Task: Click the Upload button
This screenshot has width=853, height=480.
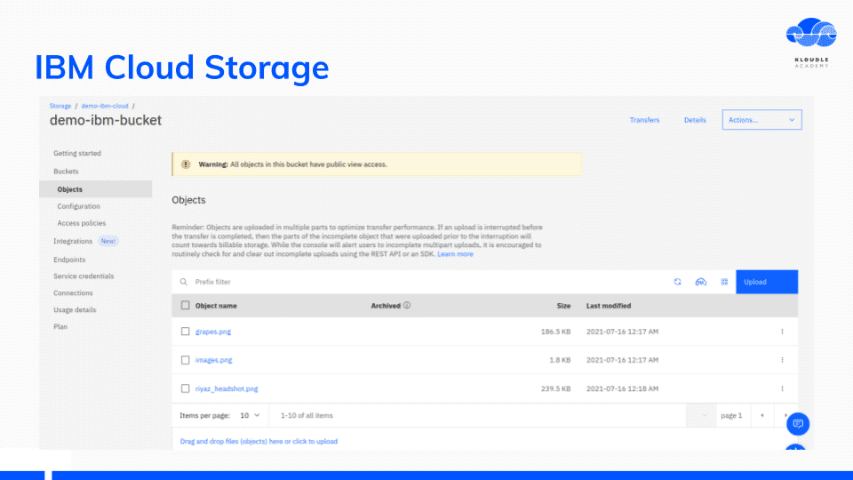Action: [767, 282]
